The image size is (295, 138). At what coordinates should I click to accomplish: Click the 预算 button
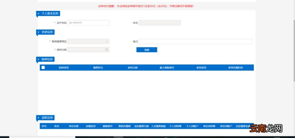pyautogui.click(x=147, y=50)
